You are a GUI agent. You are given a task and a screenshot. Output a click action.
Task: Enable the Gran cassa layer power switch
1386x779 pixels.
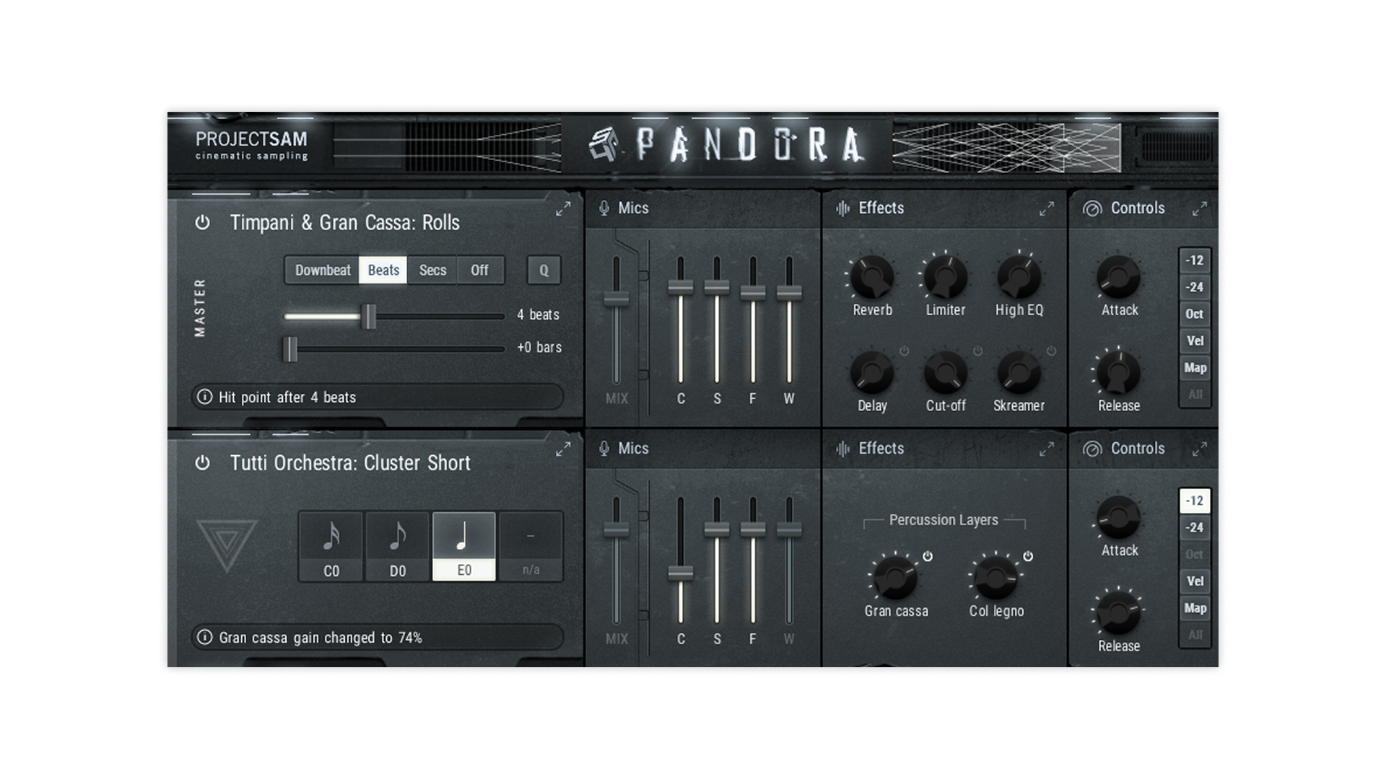(928, 556)
